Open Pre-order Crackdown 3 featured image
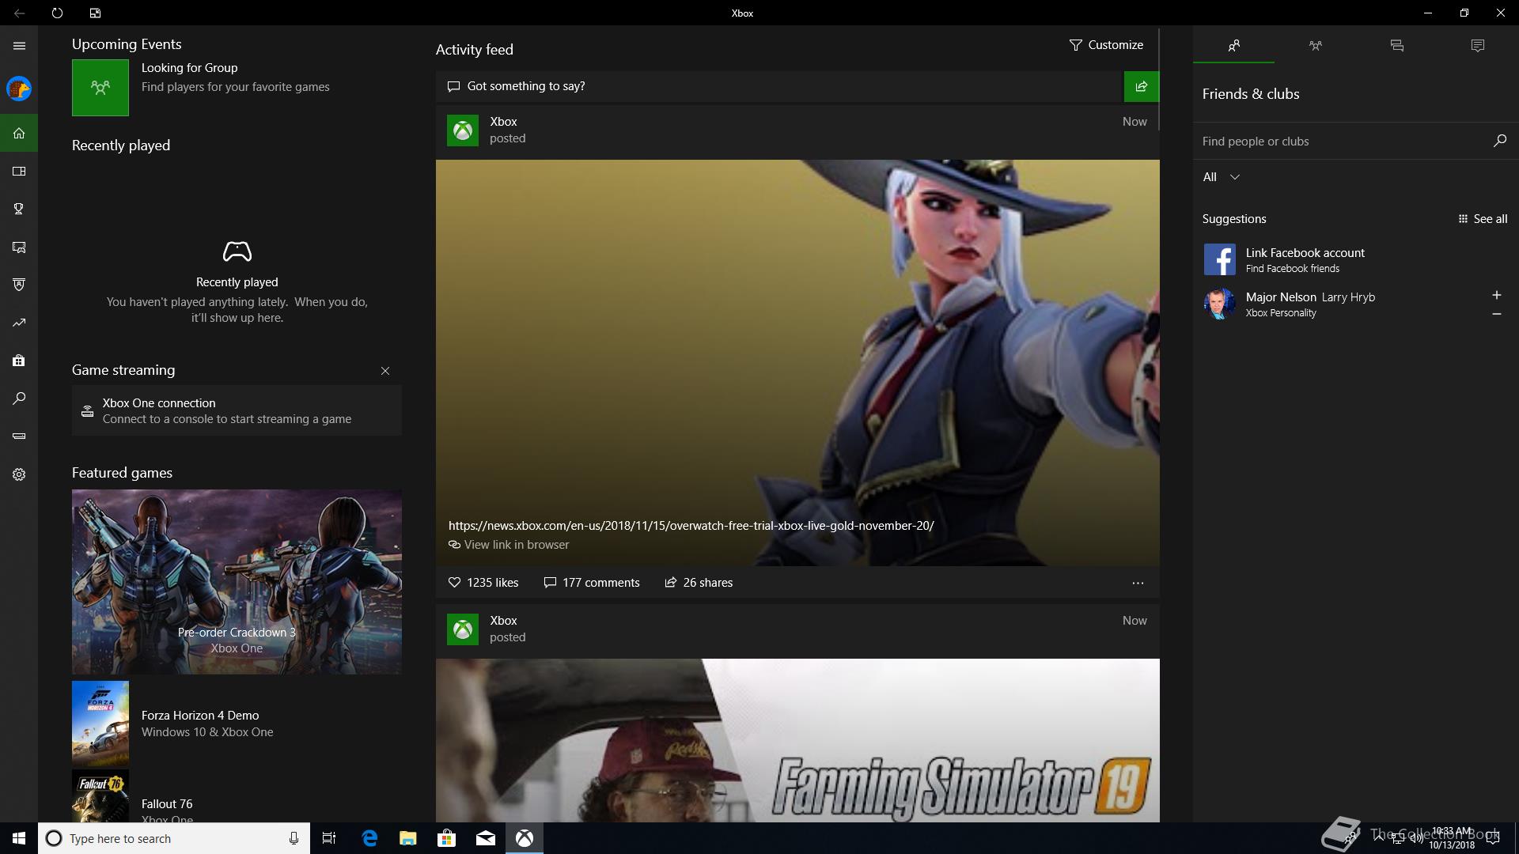The height and width of the screenshot is (854, 1519). (x=237, y=581)
